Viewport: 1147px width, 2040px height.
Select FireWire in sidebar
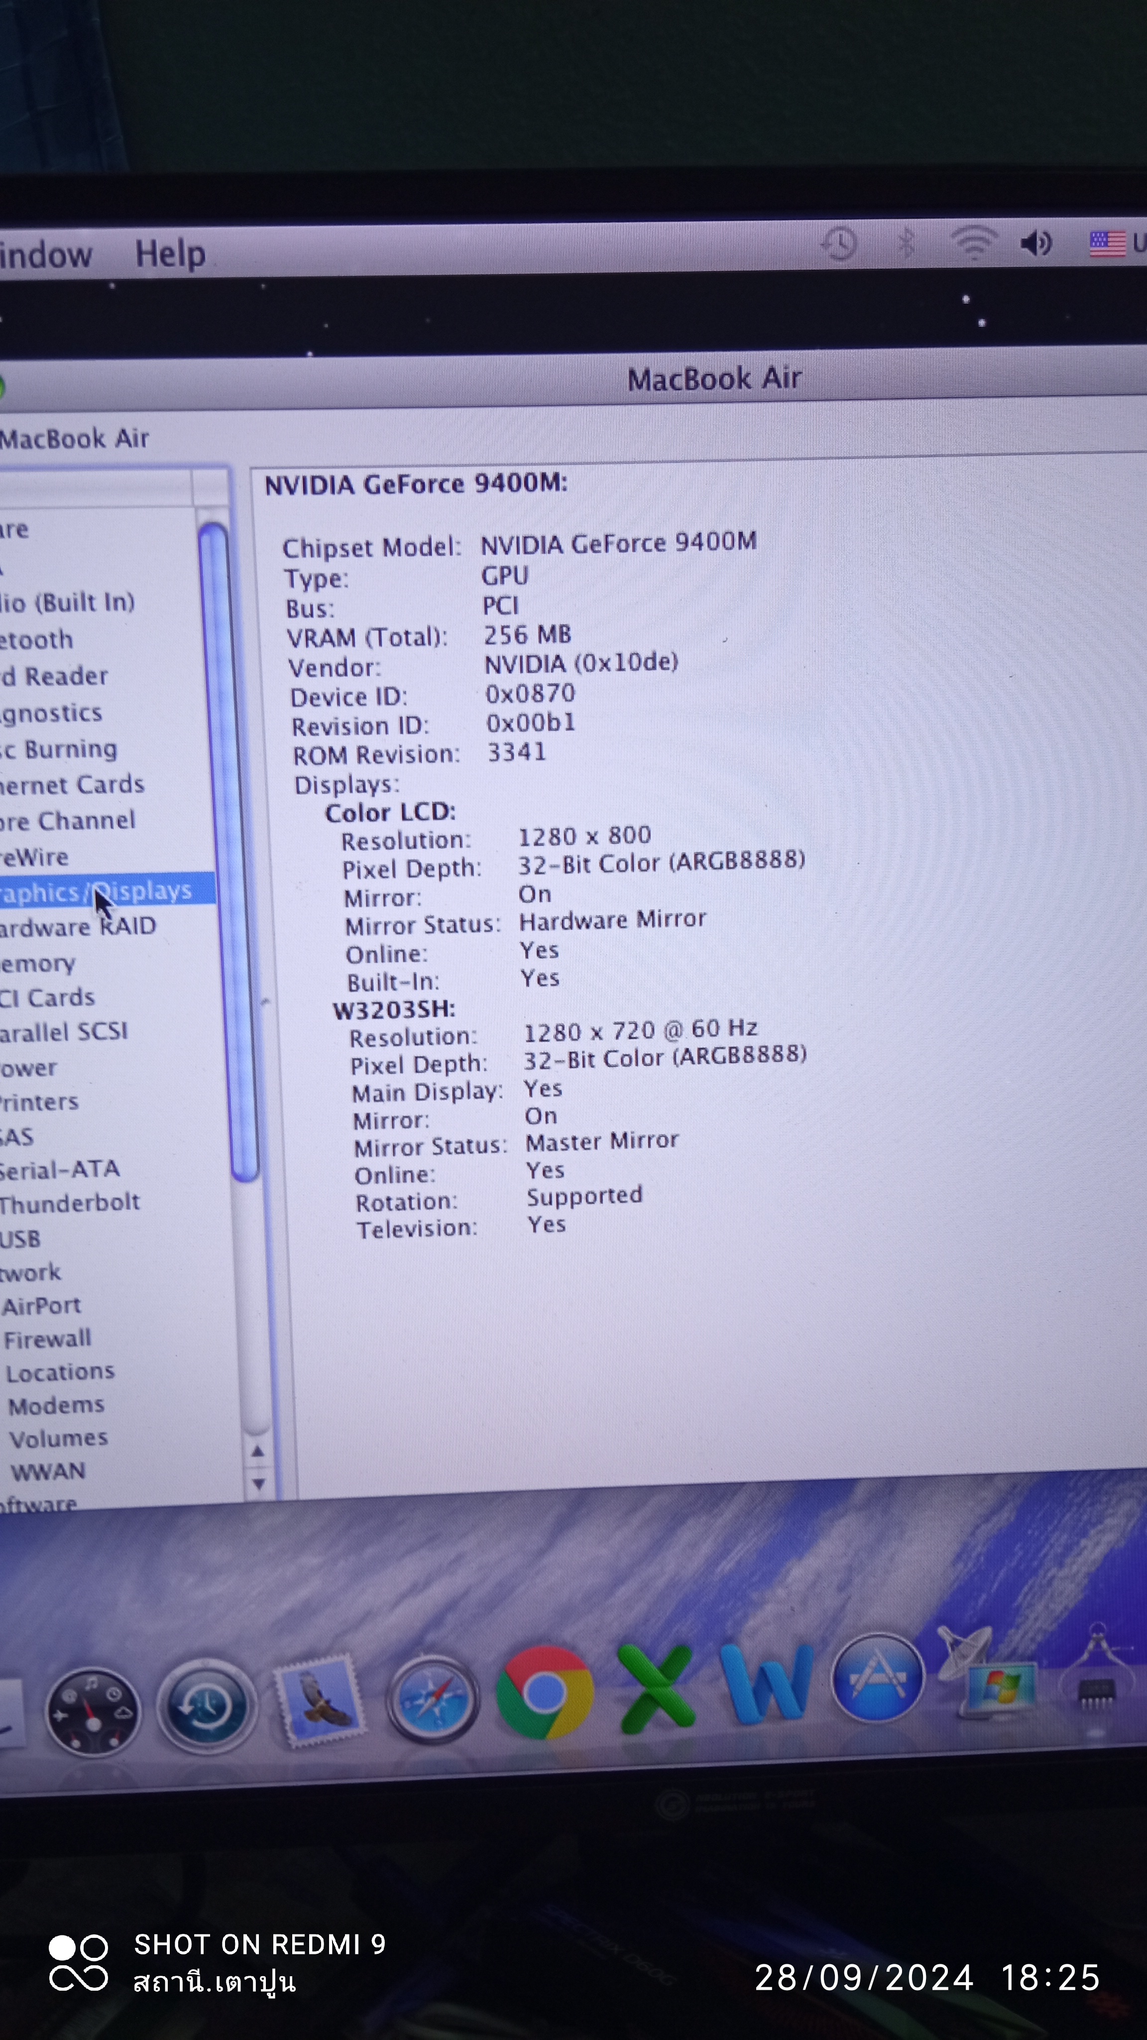click(35, 857)
